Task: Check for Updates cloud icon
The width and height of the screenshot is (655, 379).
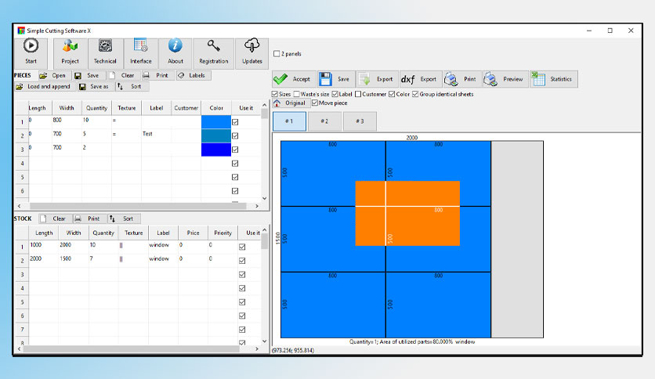Action: [252, 45]
